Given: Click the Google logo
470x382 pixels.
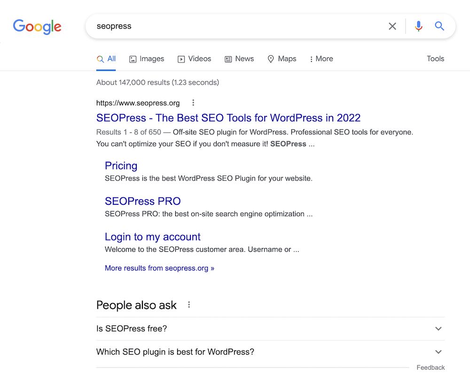Looking at the screenshot, I should [x=37, y=27].
